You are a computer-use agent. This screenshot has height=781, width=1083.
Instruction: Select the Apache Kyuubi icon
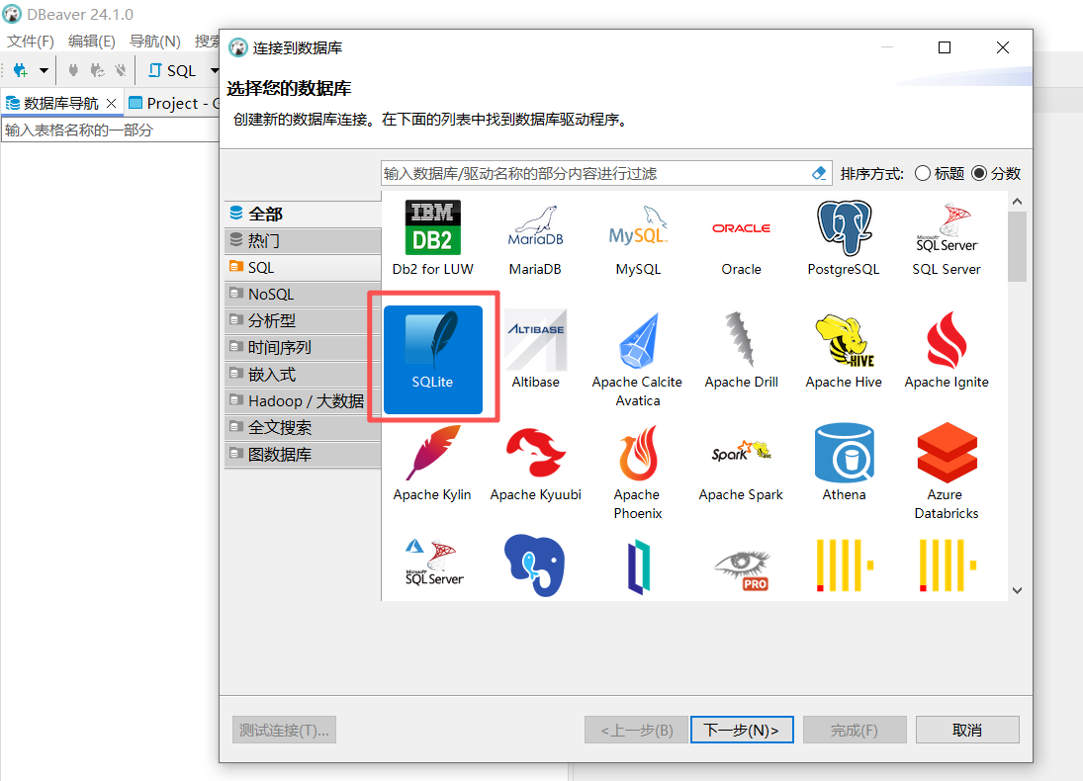point(535,453)
